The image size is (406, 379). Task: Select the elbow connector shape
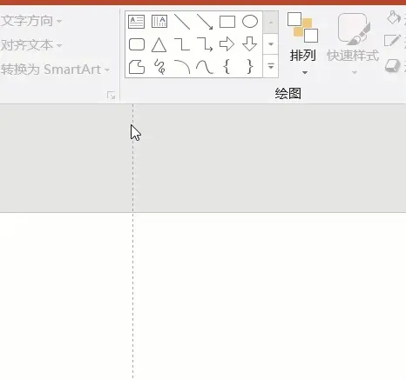(x=182, y=44)
